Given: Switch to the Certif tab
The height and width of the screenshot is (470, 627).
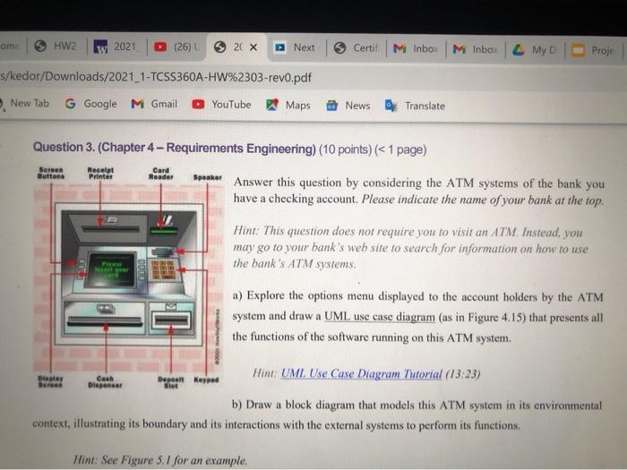Looking at the screenshot, I should click(x=356, y=48).
